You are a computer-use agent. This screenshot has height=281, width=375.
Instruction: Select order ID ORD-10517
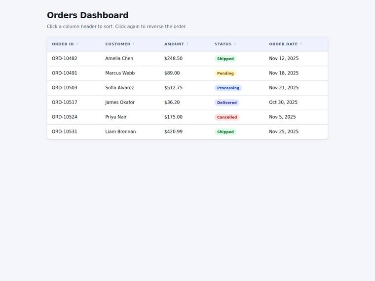coord(65,102)
